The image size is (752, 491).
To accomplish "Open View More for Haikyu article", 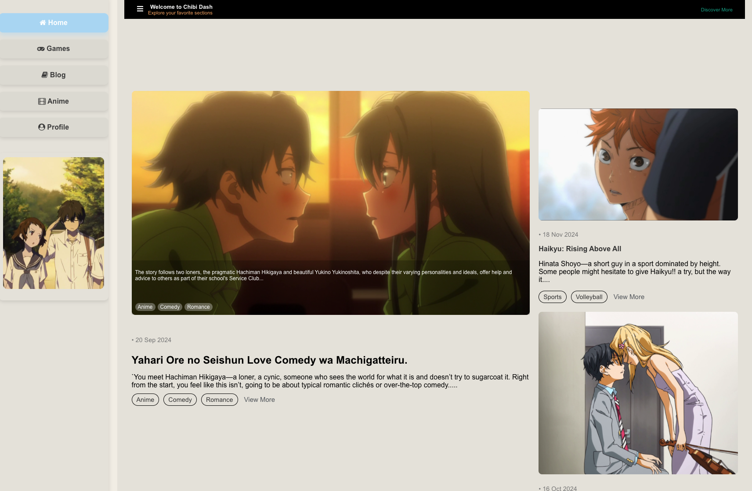I will (x=629, y=297).
